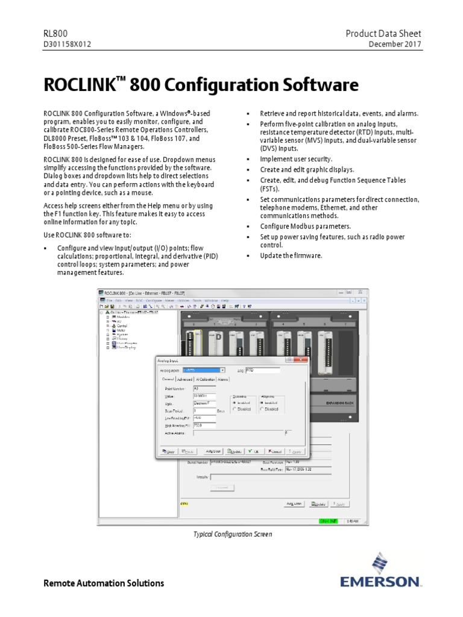Select Scanning Enabled radio button

coord(235,402)
